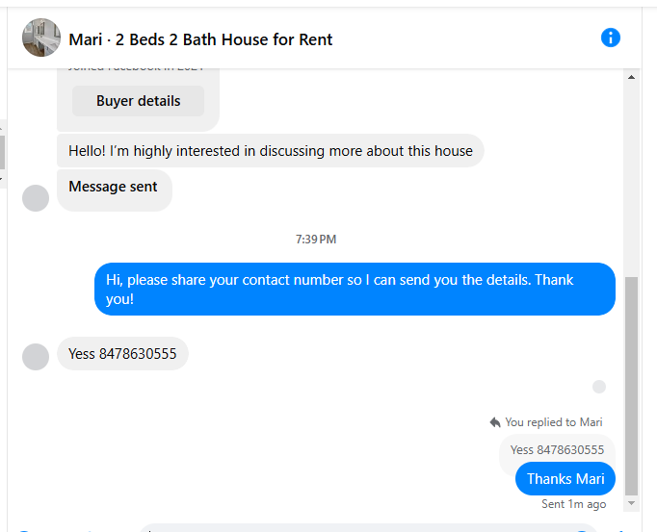Screen dimensions: 657x532
Task: Focus the message input field at bottom
Action: tap(368, 528)
